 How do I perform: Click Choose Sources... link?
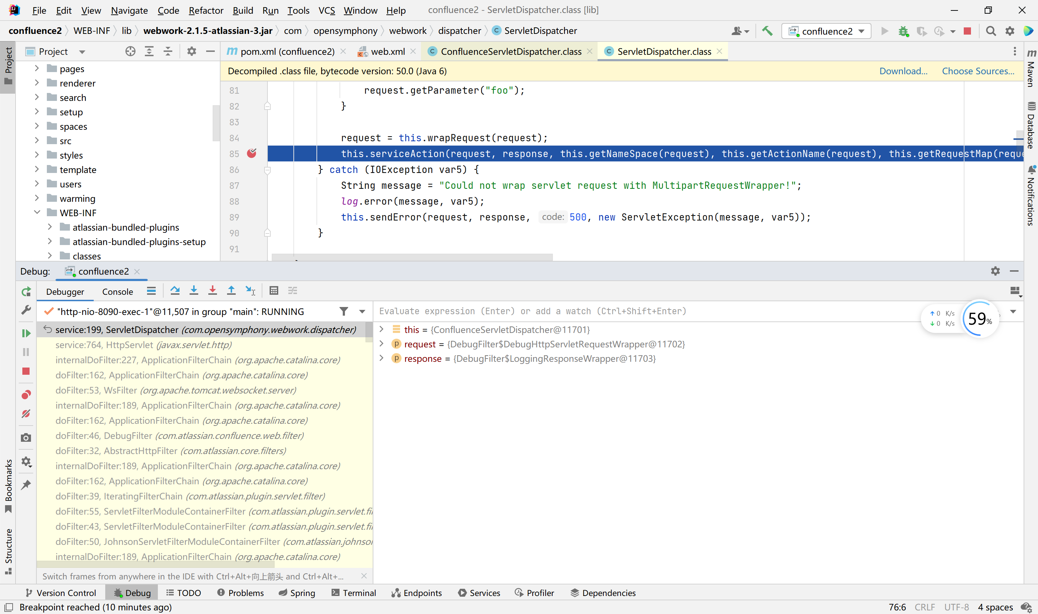pos(978,71)
